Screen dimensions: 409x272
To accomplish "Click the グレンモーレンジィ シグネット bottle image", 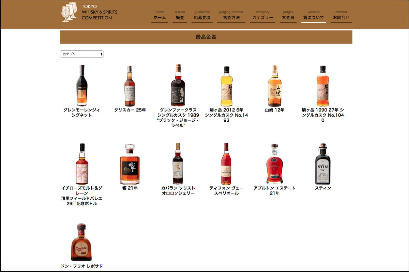I will click(82, 85).
